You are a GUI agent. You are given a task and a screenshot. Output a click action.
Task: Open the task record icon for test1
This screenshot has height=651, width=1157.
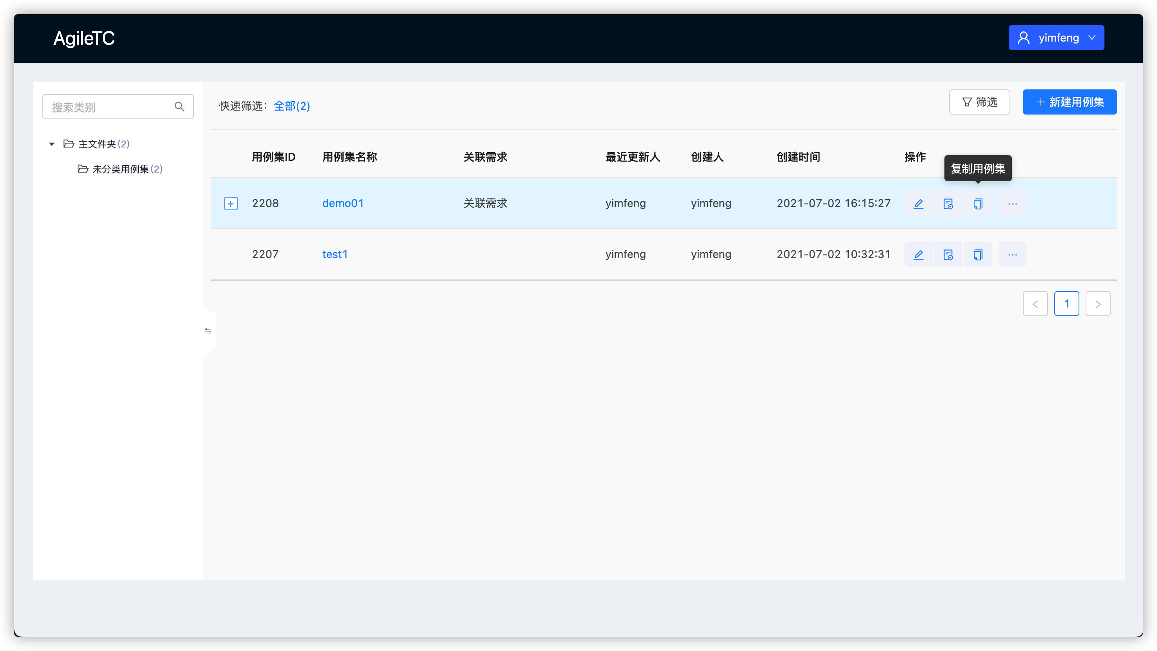coord(948,255)
